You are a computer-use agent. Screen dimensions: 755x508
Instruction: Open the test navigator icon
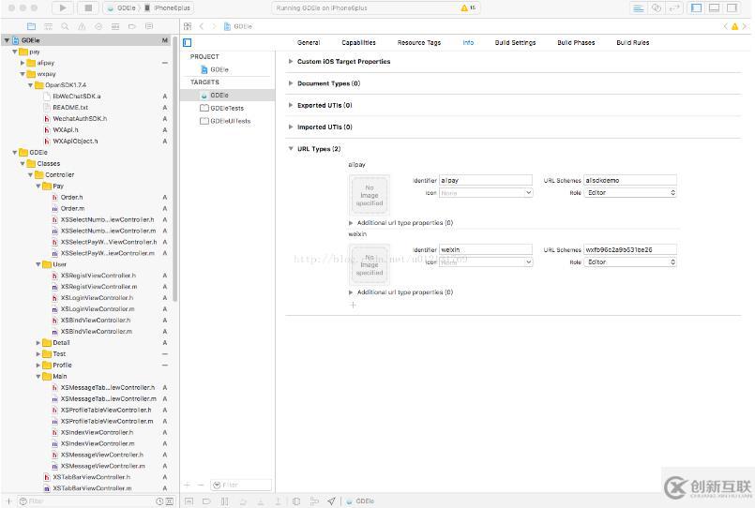tap(98, 26)
